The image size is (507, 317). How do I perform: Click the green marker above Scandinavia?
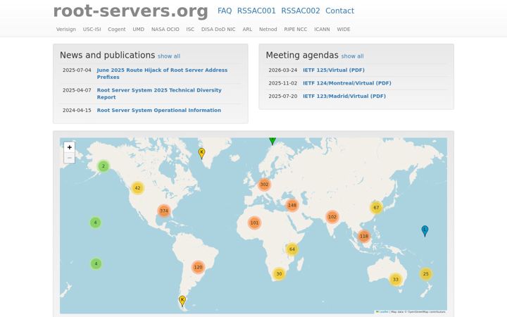(273, 141)
